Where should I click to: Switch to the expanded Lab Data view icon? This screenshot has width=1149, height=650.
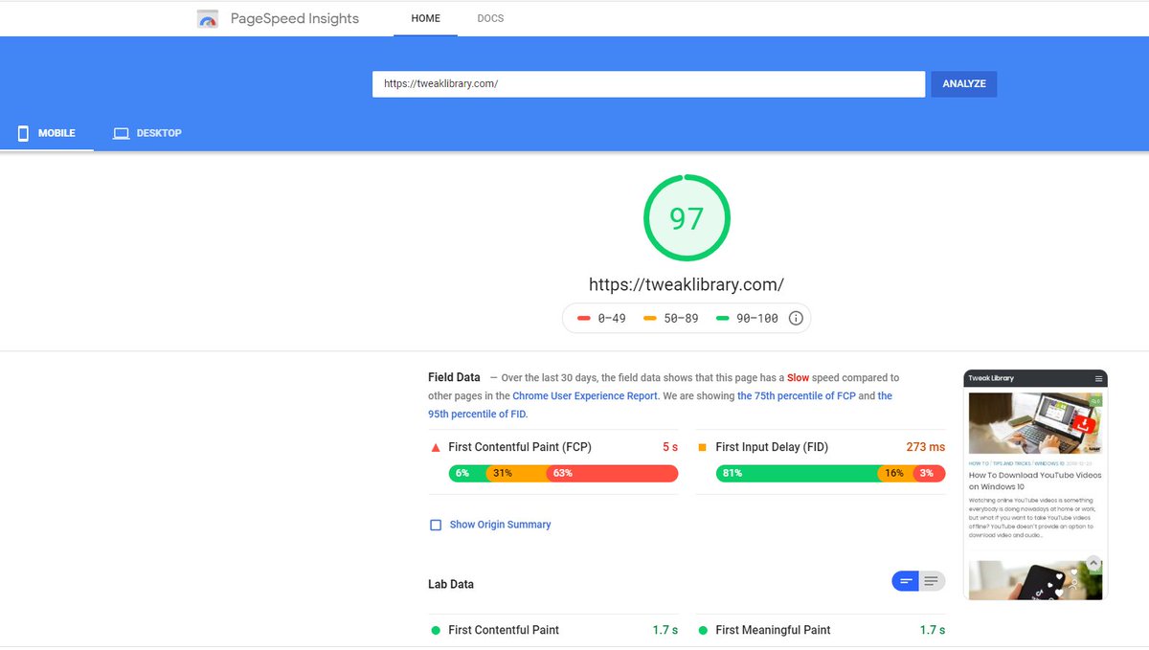click(930, 580)
